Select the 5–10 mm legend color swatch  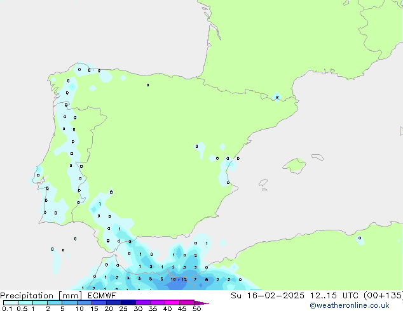point(69,303)
